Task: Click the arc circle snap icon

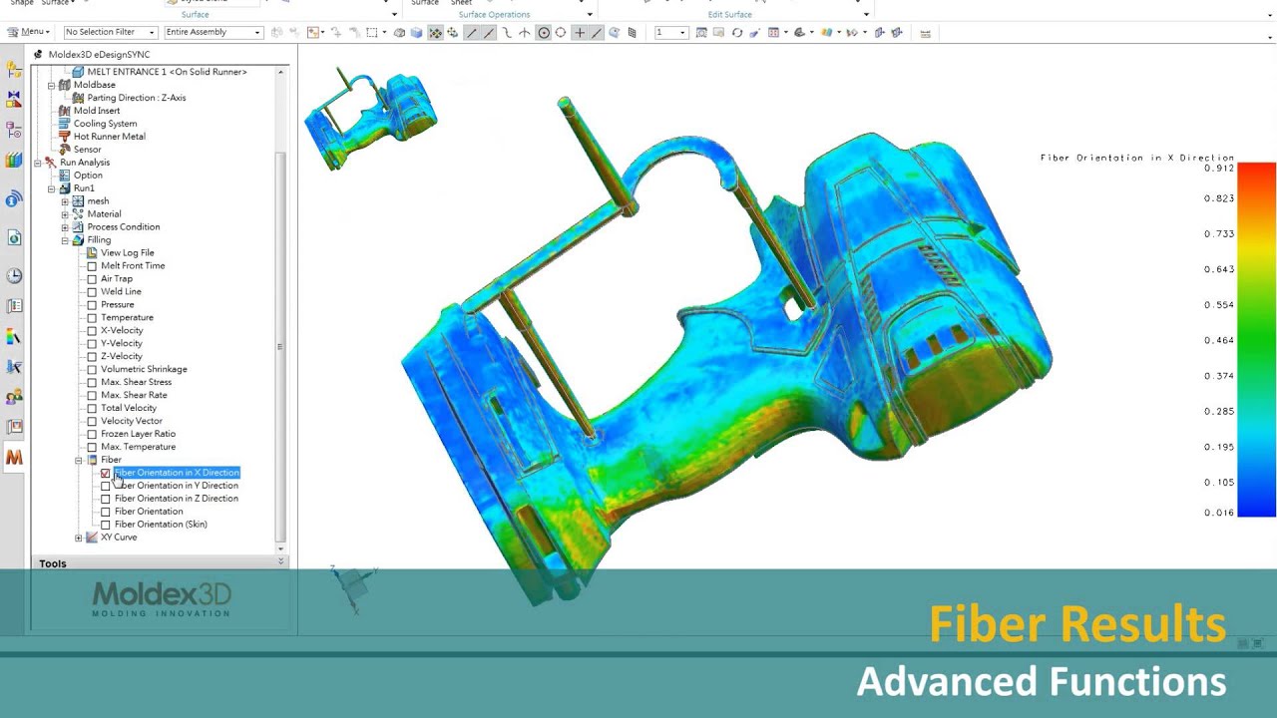Action: [561, 33]
